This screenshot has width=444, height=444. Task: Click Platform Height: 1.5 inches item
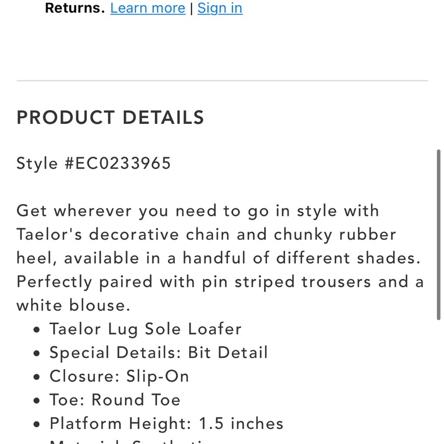point(166,424)
